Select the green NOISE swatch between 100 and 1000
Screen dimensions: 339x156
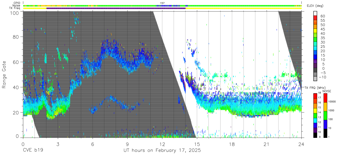[x=325, y=116]
